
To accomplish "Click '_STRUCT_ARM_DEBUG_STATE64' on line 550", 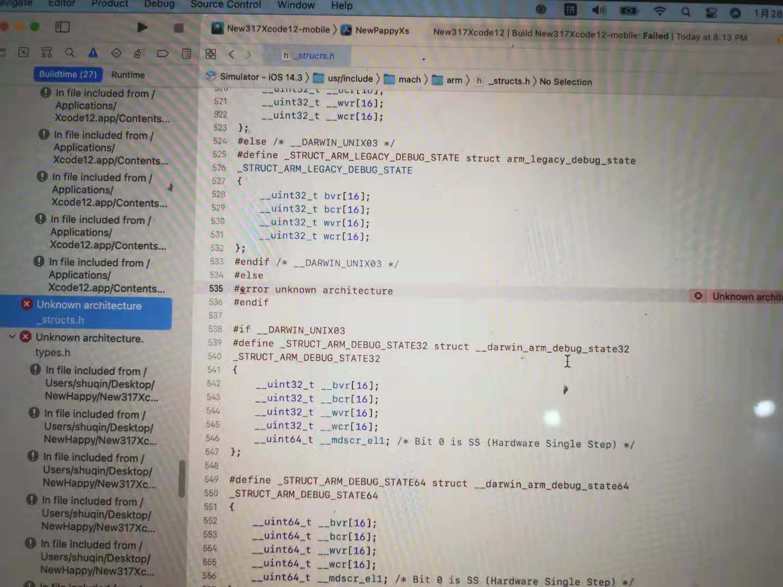I will (303, 495).
